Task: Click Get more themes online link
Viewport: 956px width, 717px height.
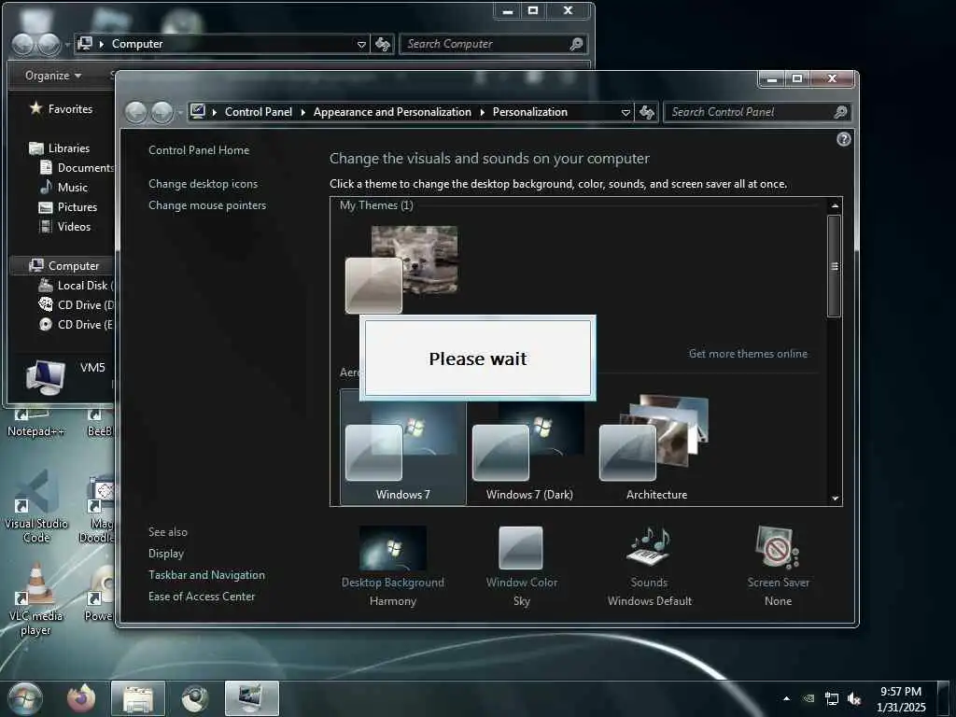Action: 748,354
